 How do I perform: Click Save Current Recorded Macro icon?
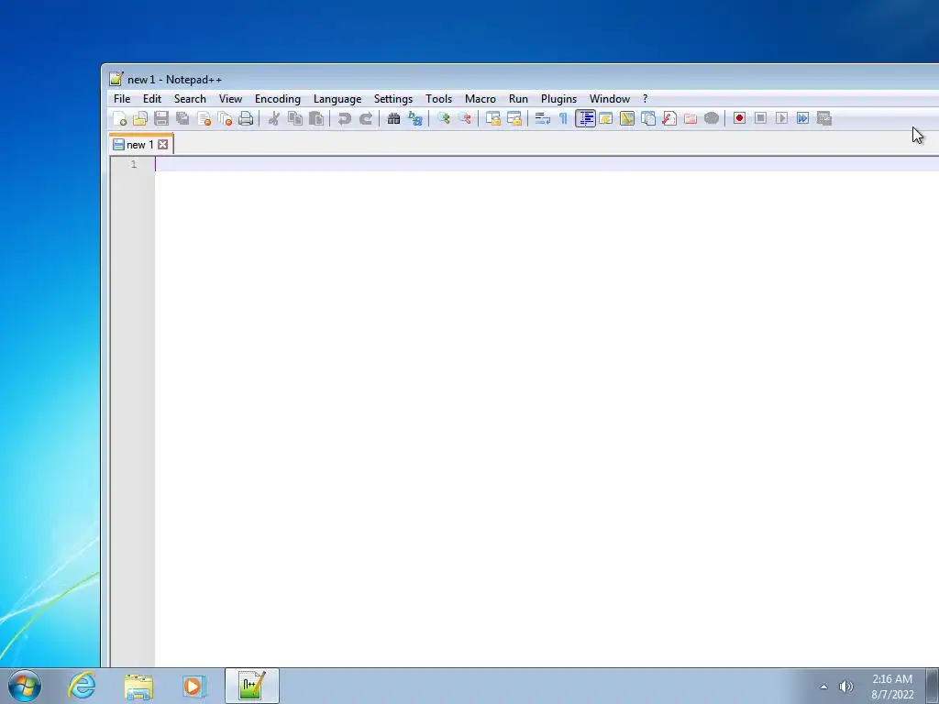[x=824, y=118]
